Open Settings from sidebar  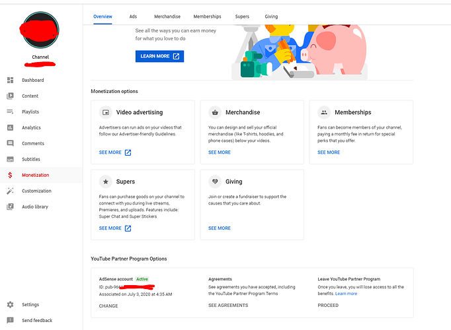30,304
